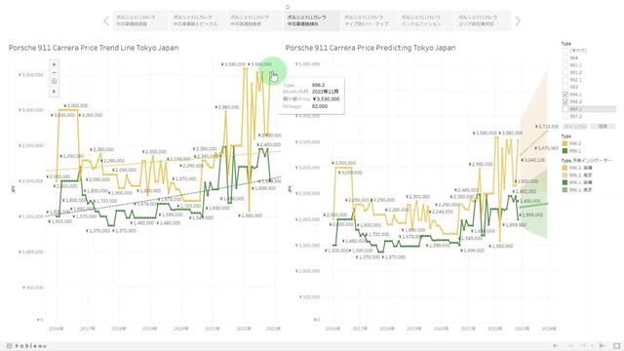
Task: Click the ¥3,240,129 forecast label
Action: pyautogui.click(x=533, y=160)
